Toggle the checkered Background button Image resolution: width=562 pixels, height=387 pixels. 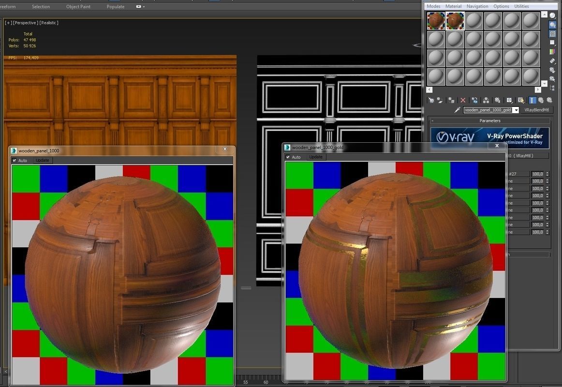click(x=552, y=34)
